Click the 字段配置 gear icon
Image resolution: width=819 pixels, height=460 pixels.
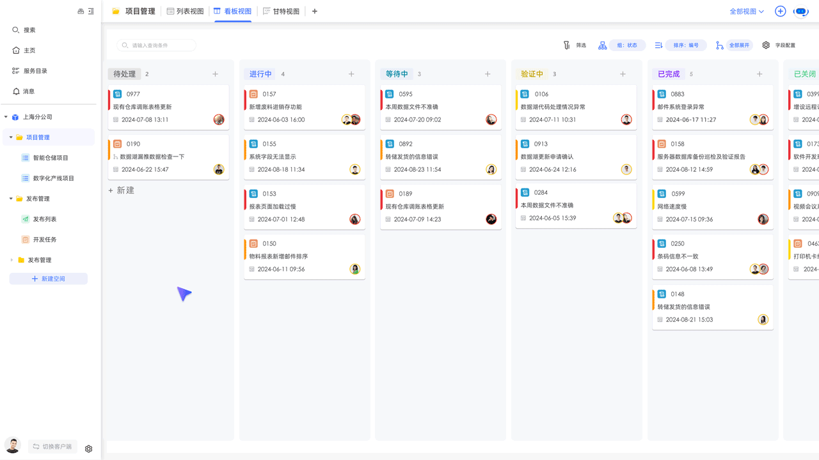coord(766,45)
